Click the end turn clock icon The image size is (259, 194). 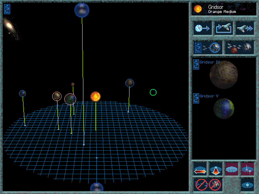click(x=202, y=28)
